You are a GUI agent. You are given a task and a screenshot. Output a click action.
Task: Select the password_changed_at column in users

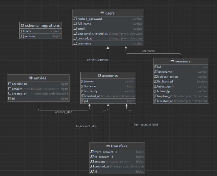click(x=108, y=34)
